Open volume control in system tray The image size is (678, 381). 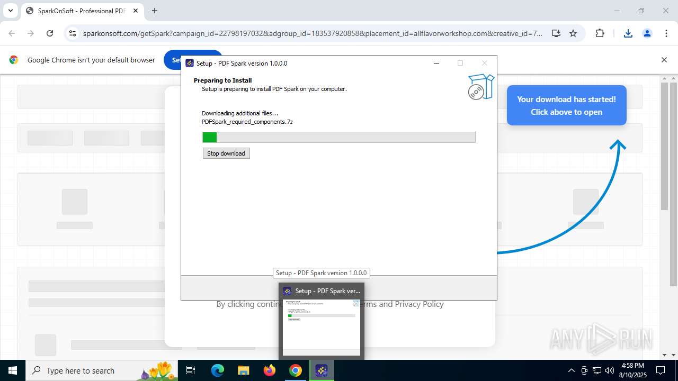tap(610, 370)
